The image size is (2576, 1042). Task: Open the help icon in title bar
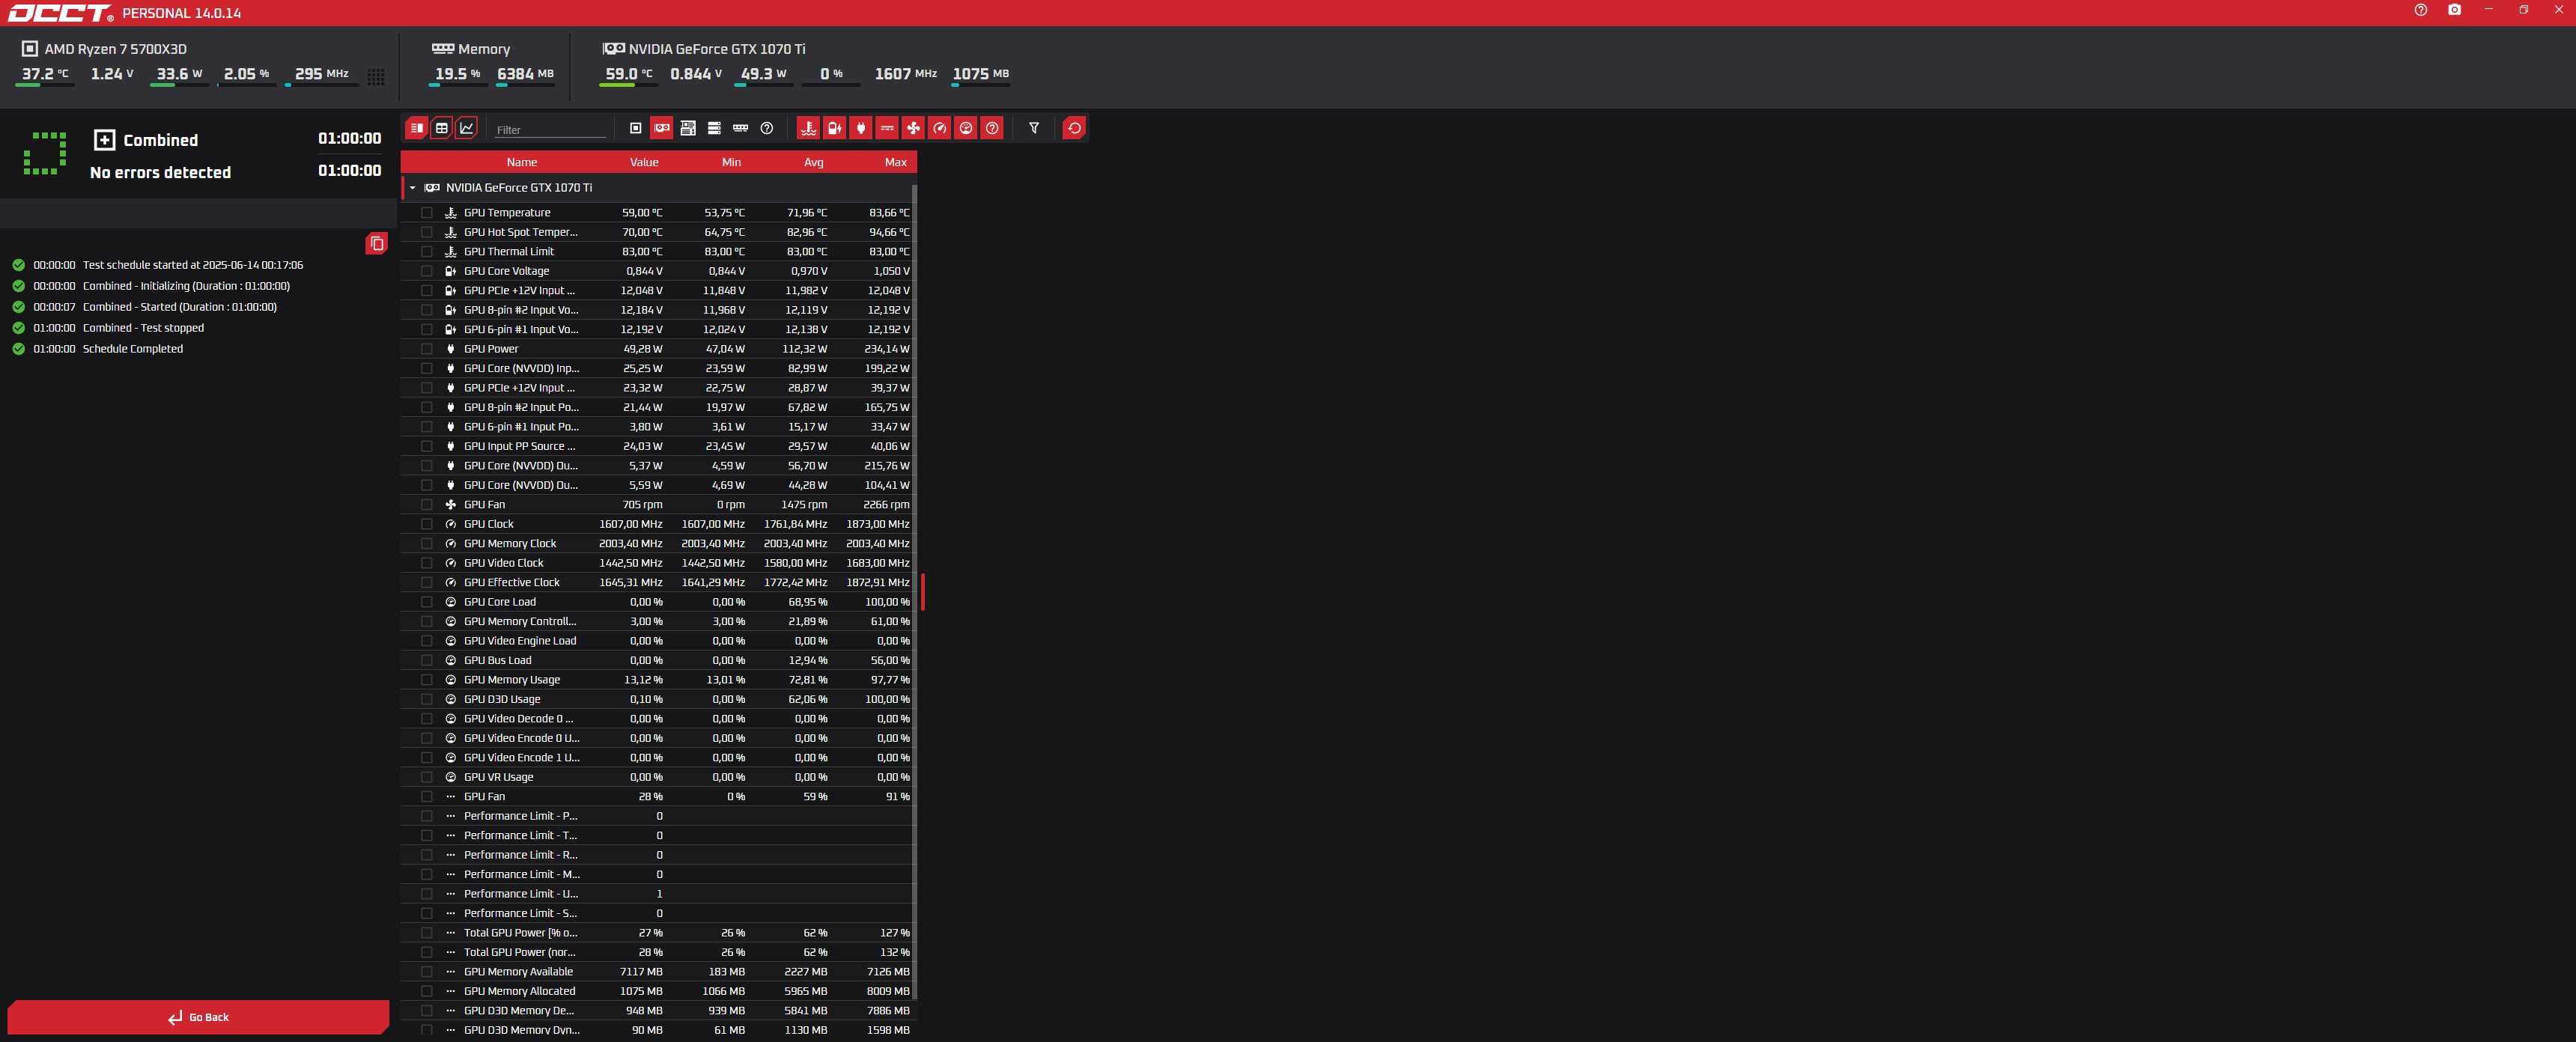click(x=2420, y=10)
